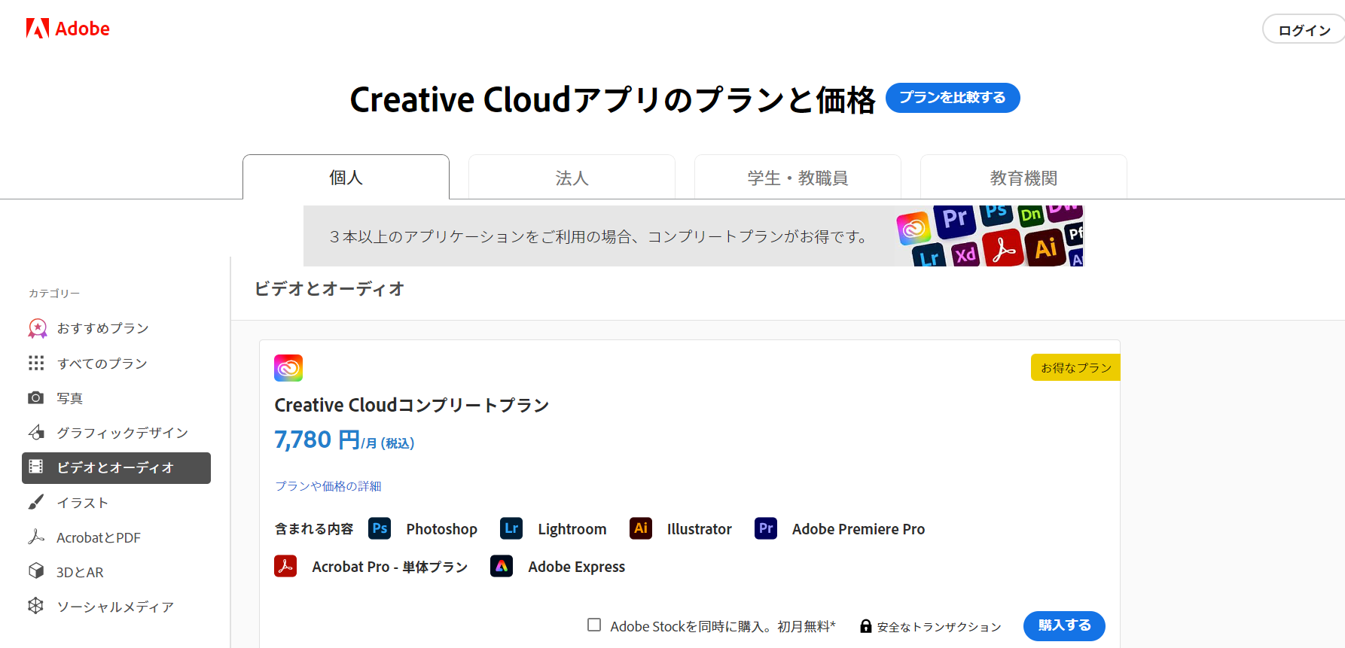
Task: Click the Adobe Express icon
Action: (502, 566)
